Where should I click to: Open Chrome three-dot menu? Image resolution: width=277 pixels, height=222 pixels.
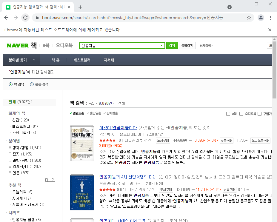coord(270,18)
